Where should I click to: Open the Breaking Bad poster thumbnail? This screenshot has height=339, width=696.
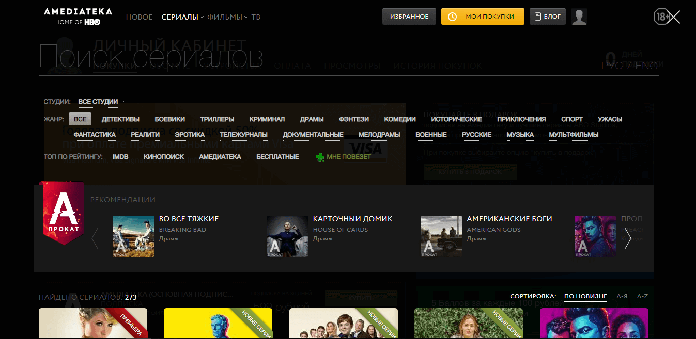133,236
